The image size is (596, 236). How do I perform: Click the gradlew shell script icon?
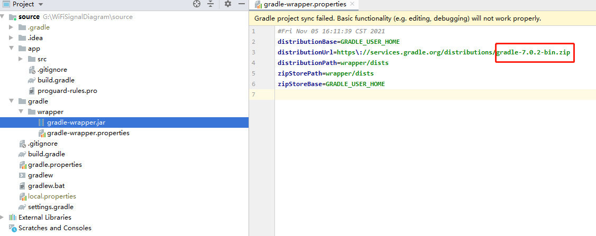coord(22,175)
